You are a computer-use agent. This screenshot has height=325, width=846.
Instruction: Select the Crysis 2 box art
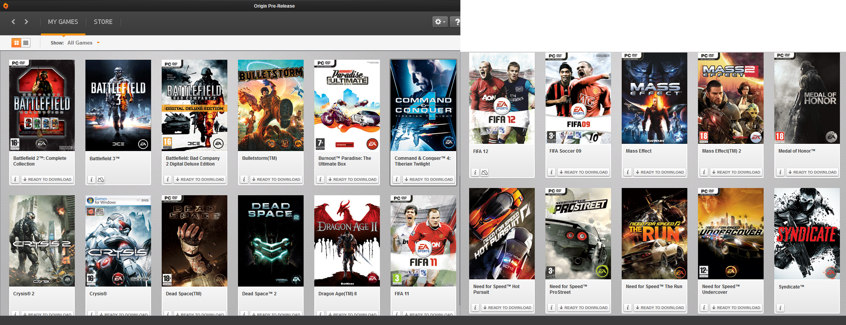[x=42, y=241]
